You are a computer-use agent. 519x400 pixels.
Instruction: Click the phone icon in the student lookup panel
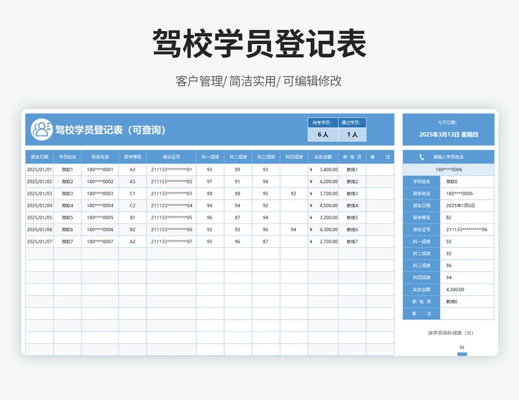[x=421, y=158]
